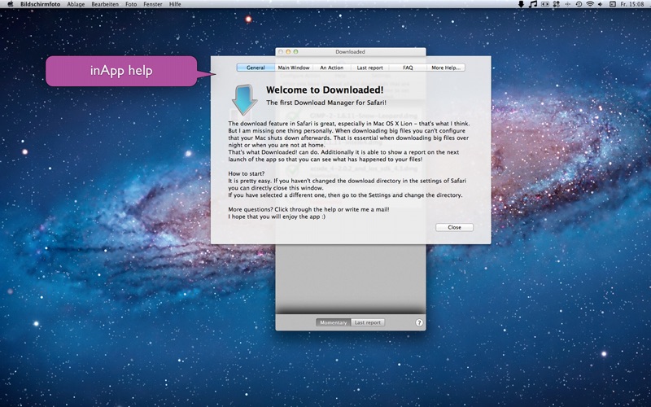651x407 pixels.
Task: Switch to Last report segment at bottom
Action: pyautogui.click(x=368, y=322)
